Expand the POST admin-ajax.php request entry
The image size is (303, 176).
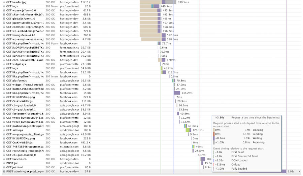[3, 171]
